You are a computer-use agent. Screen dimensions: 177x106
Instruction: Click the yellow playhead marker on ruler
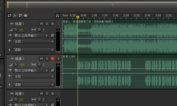pyautogui.click(x=78, y=17)
